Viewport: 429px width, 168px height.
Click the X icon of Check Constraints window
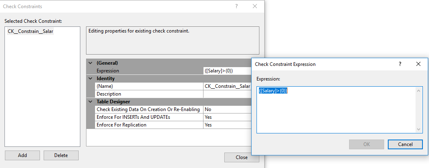pyautogui.click(x=255, y=7)
